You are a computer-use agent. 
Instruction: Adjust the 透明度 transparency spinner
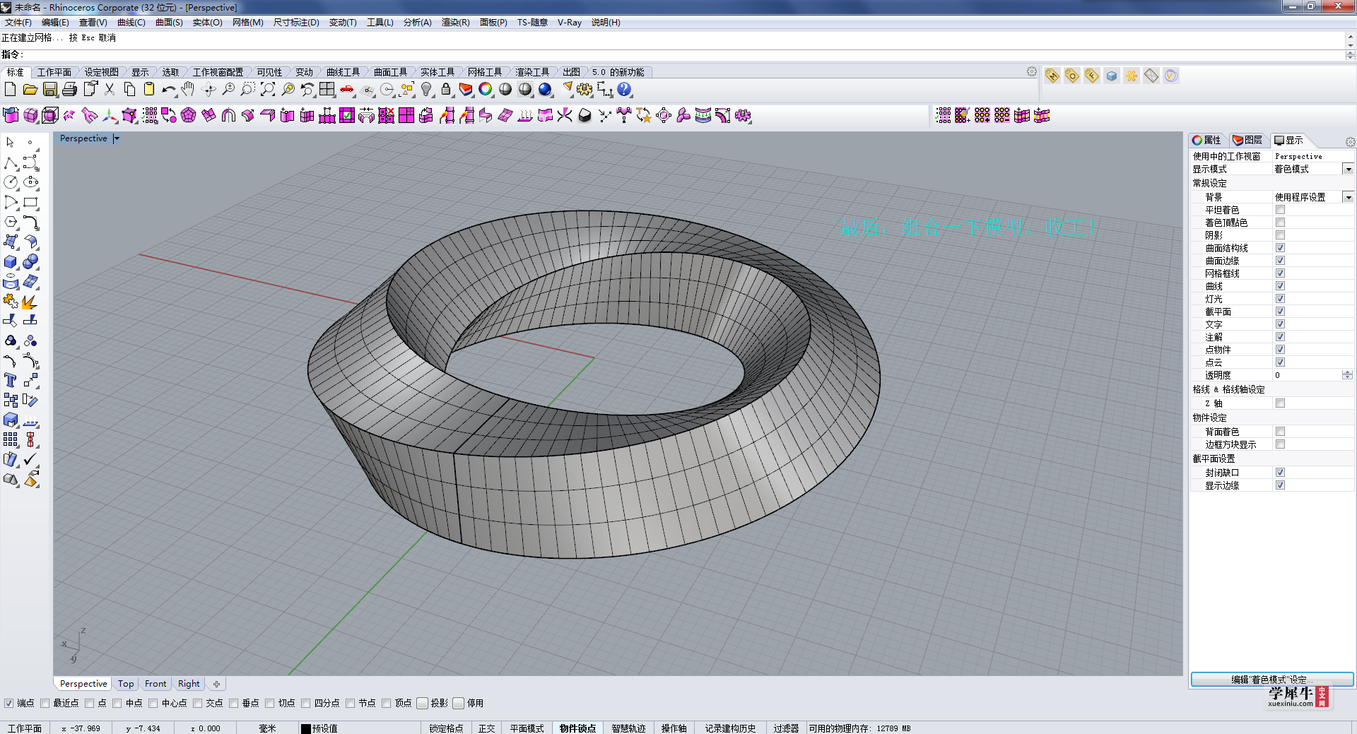[x=1347, y=375]
